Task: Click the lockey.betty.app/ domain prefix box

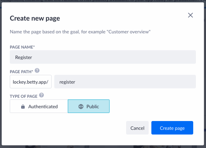Action: [31, 82]
